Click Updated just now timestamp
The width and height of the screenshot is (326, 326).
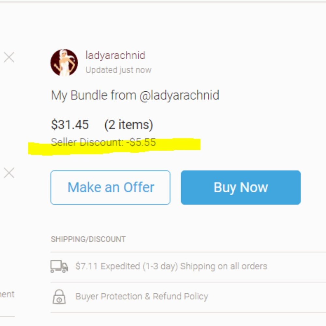[118, 70]
